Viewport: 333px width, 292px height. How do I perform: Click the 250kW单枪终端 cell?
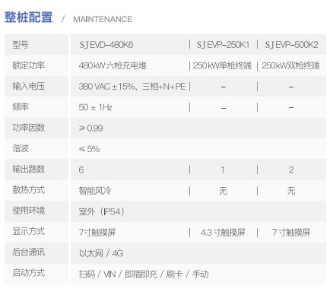coord(222,65)
